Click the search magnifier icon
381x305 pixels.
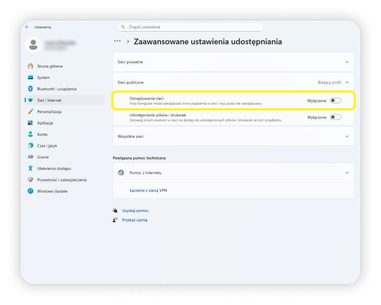123,27
